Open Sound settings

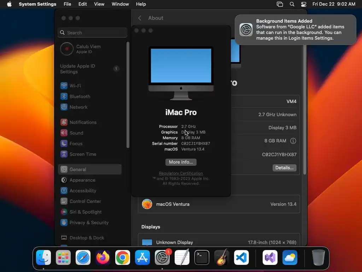click(90, 133)
